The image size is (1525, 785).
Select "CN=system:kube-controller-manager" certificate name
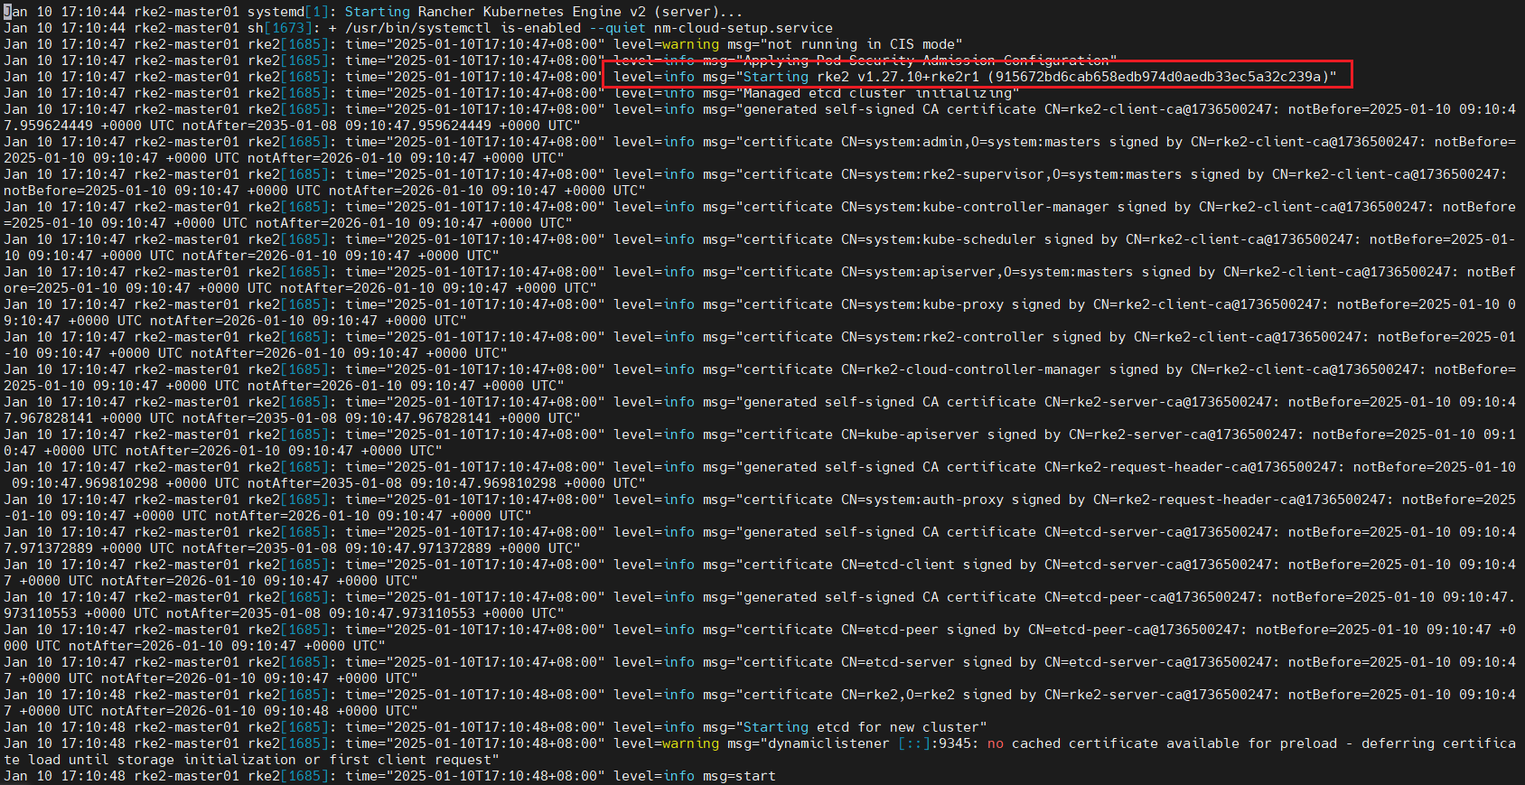click(975, 207)
